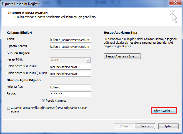The width and height of the screenshot is (183, 134).
Task: Click the Giden posta sunucusu (SMTP) field
Action: point(70,74)
